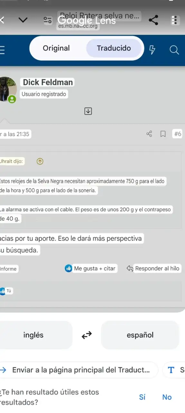Tap the lightning bolt icon
Image resolution: width=185 pixels, height=413 pixels.
pyautogui.click(x=152, y=50)
